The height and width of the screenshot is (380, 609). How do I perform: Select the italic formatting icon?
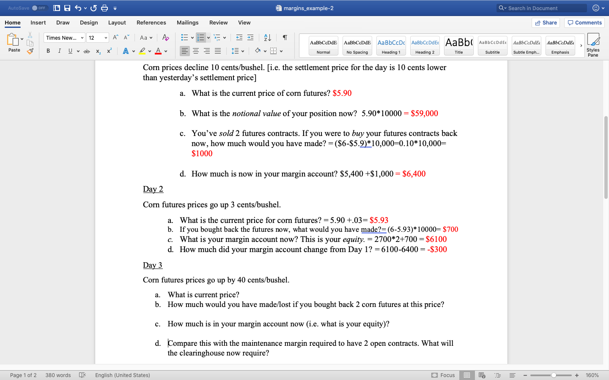[59, 51]
